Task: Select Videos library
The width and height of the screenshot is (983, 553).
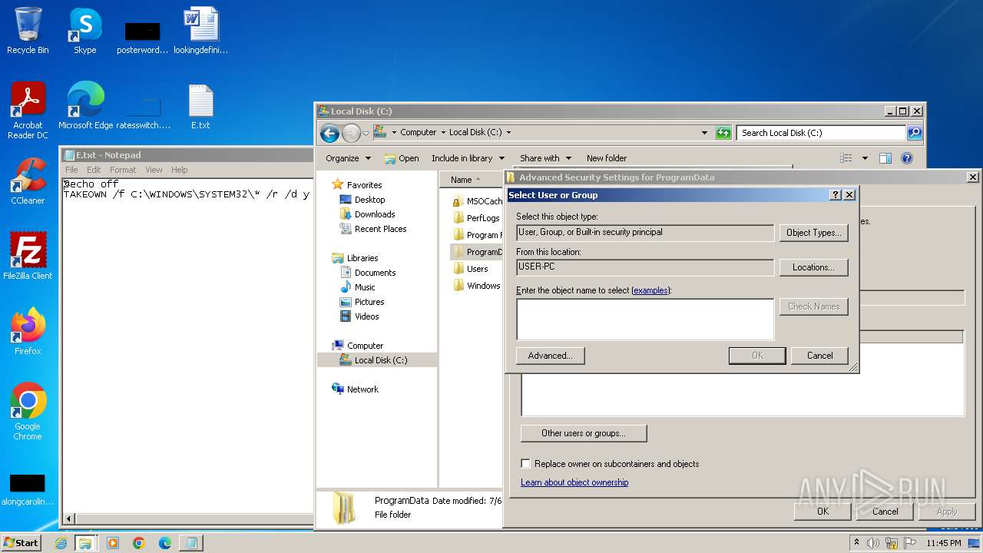Action: pyautogui.click(x=366, y=316)
